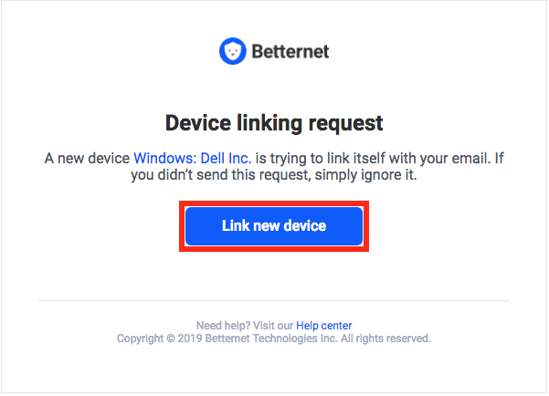Select the Device linking request heading
Screen dimensions: 549x396
[274, 123]
